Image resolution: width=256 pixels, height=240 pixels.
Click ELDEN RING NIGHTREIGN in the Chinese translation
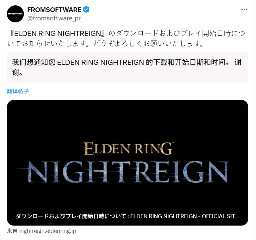click(100, 63)
